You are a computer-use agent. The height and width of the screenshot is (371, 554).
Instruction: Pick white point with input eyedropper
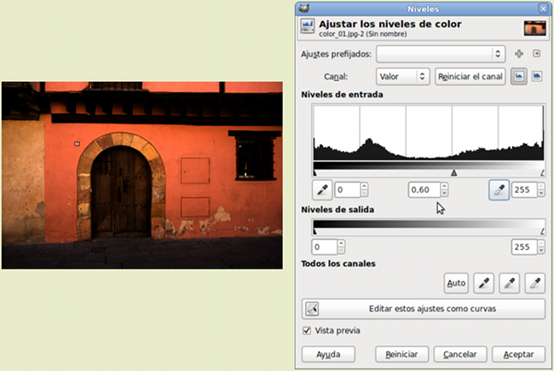[x=499, y=190]
